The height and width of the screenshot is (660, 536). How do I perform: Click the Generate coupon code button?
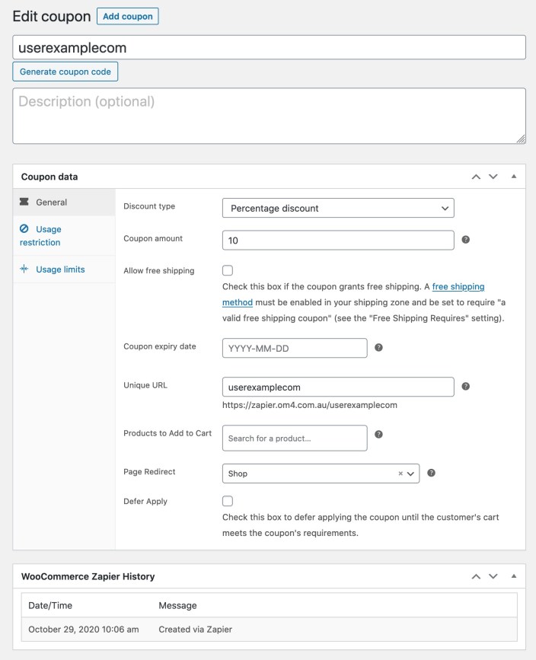tap(65, 71)
